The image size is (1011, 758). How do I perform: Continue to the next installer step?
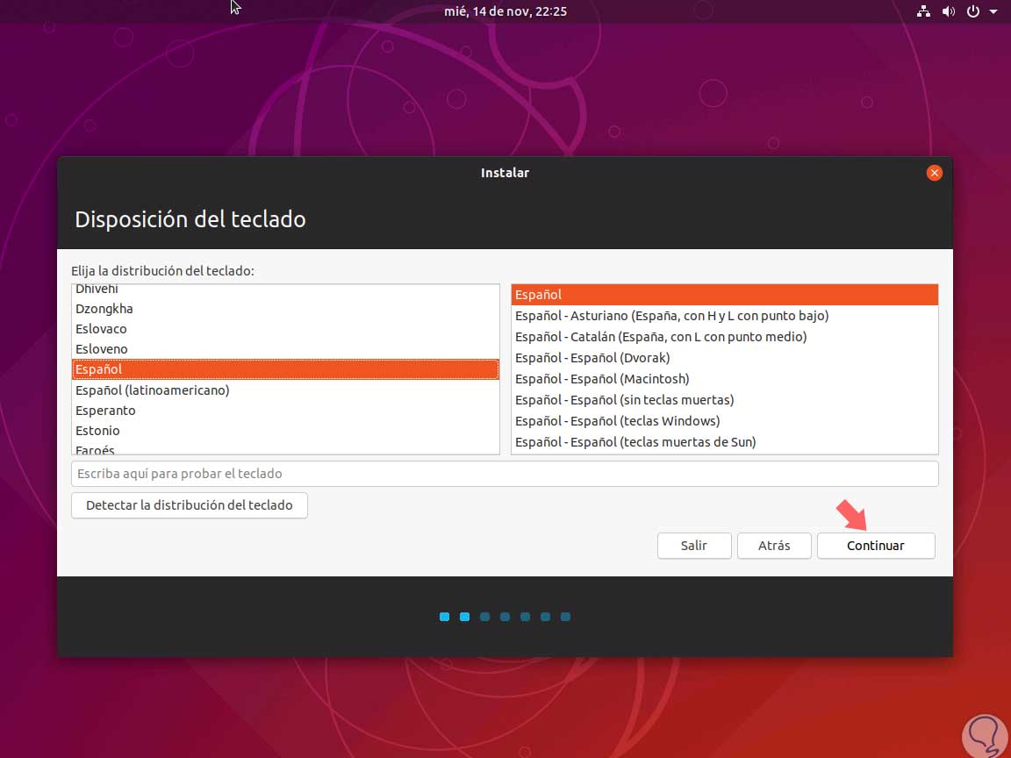tap(876, 546)
